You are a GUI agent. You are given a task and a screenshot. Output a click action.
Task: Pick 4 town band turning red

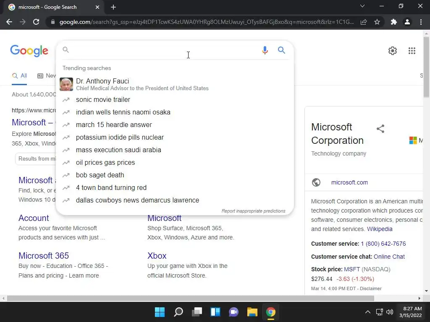click(175, 188)
